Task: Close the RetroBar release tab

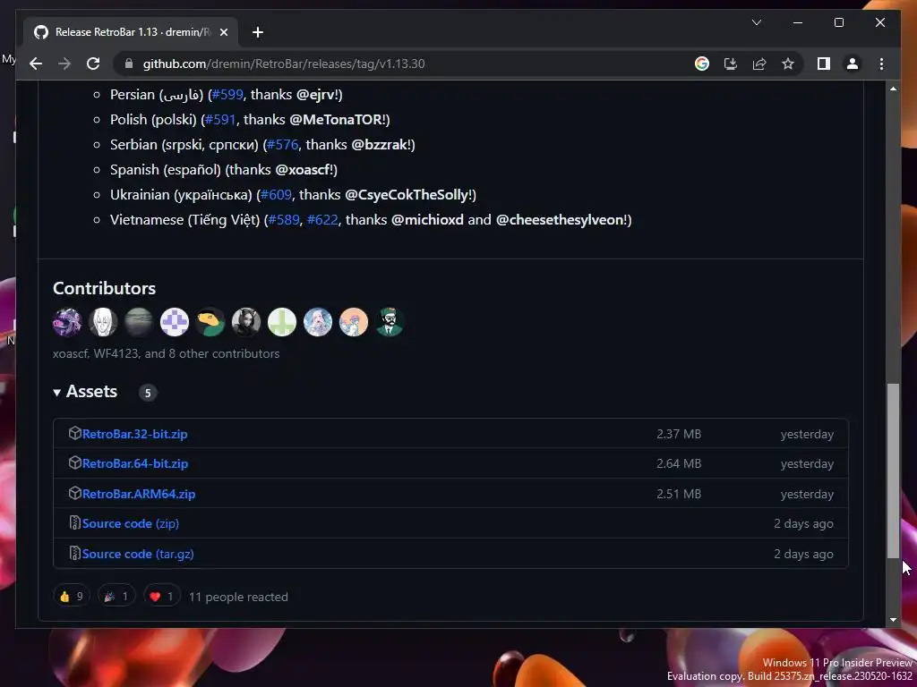Action: [223, 32]
